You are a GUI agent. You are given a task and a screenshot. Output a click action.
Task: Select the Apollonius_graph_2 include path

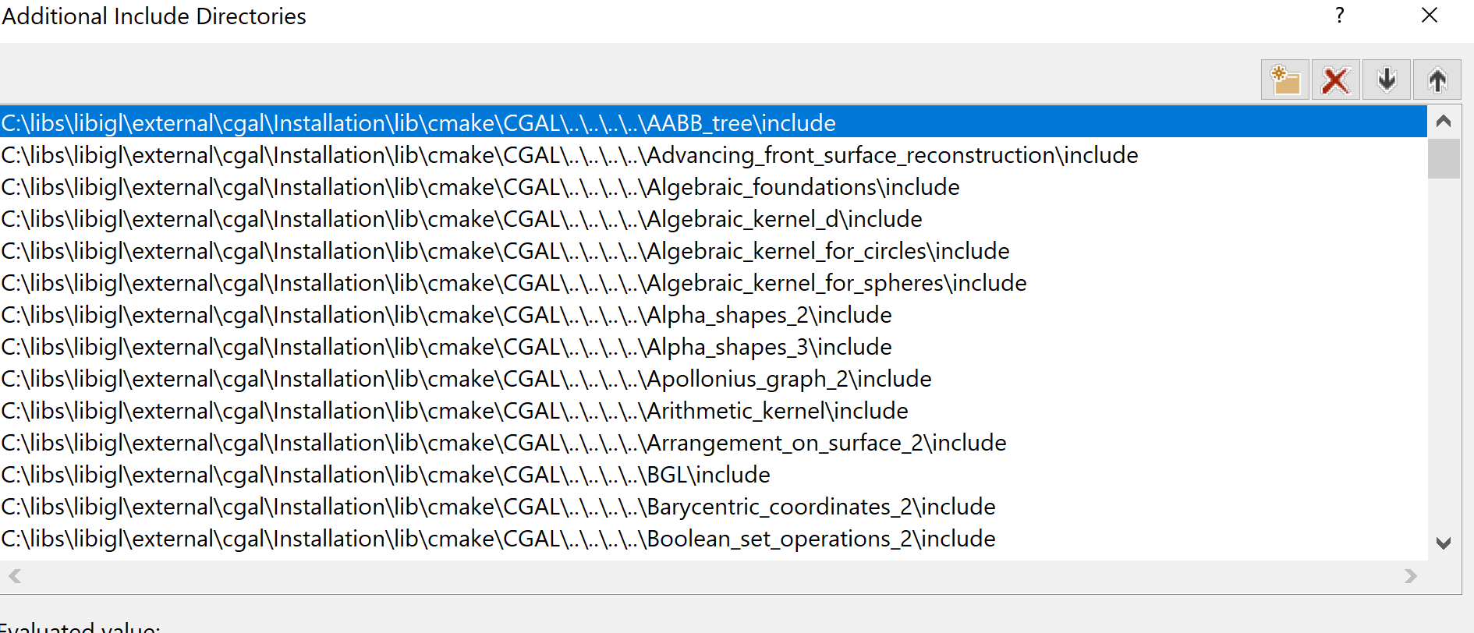click(466, 378)
